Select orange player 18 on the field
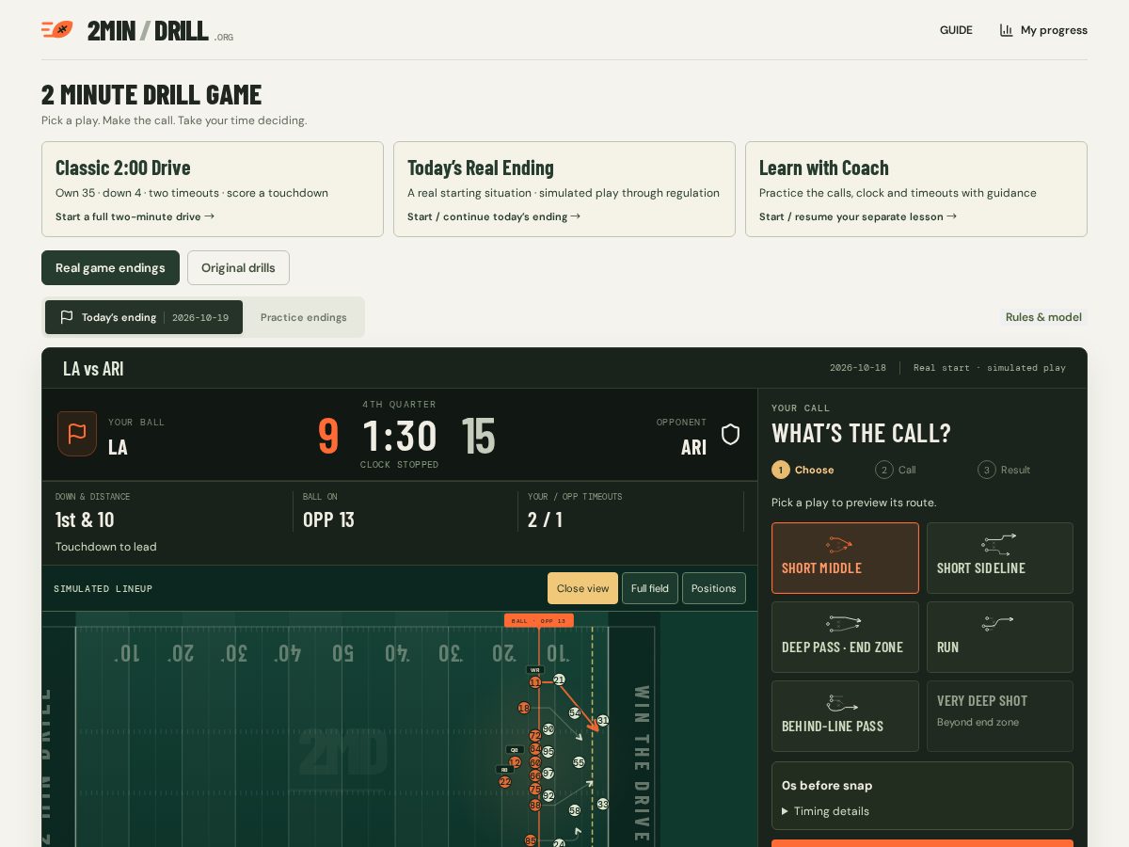Viewport: 1129px width, 847px height. [524, 708]
